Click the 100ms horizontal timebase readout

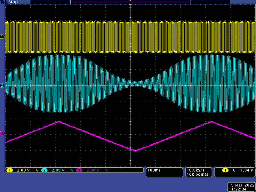pos(154,170)
